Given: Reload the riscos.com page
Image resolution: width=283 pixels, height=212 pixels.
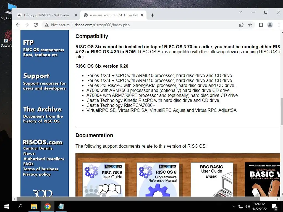Looking at the screenshot, I should (36, 25).
